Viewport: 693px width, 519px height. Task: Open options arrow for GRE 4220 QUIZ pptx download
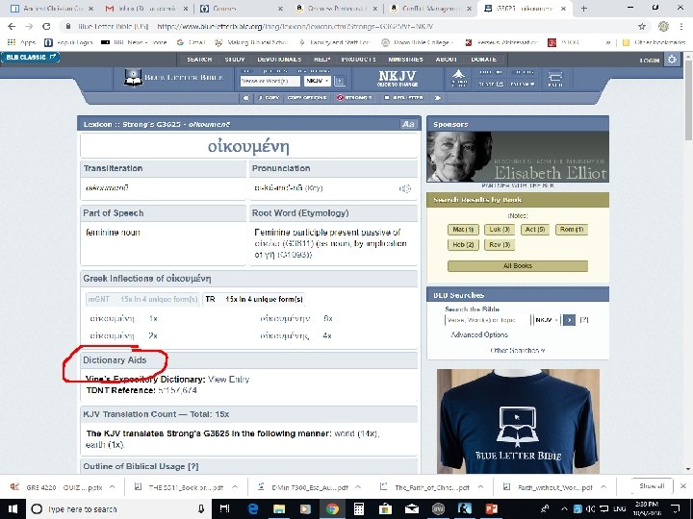[x=113, y=486]
